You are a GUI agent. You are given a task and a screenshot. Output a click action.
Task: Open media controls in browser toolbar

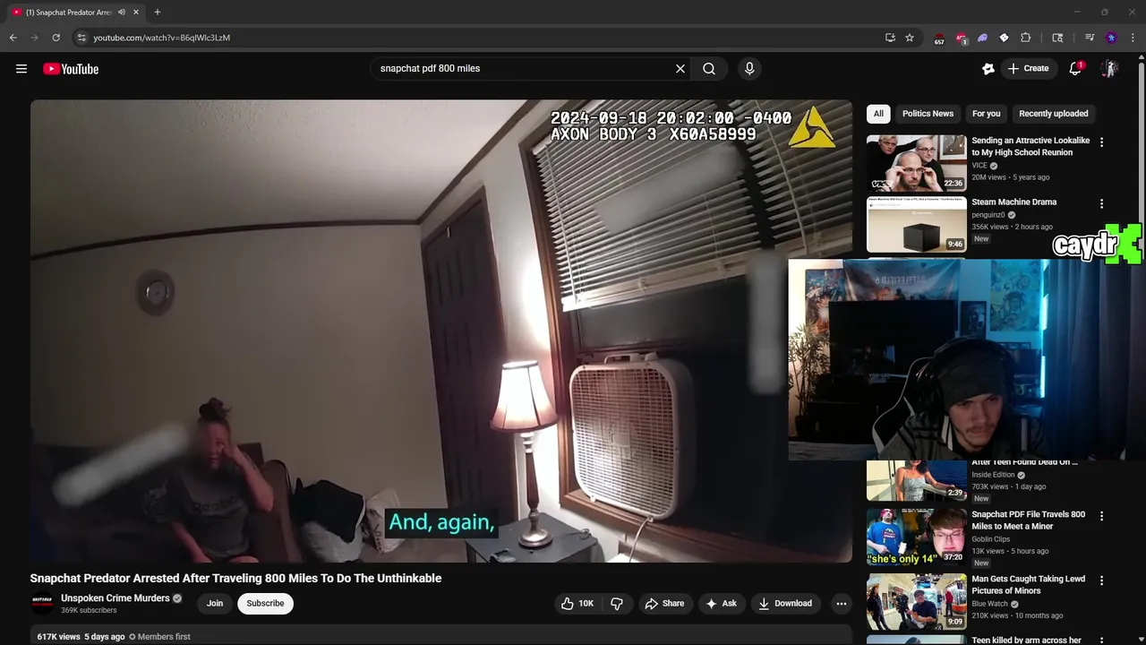pos(1090,38)
